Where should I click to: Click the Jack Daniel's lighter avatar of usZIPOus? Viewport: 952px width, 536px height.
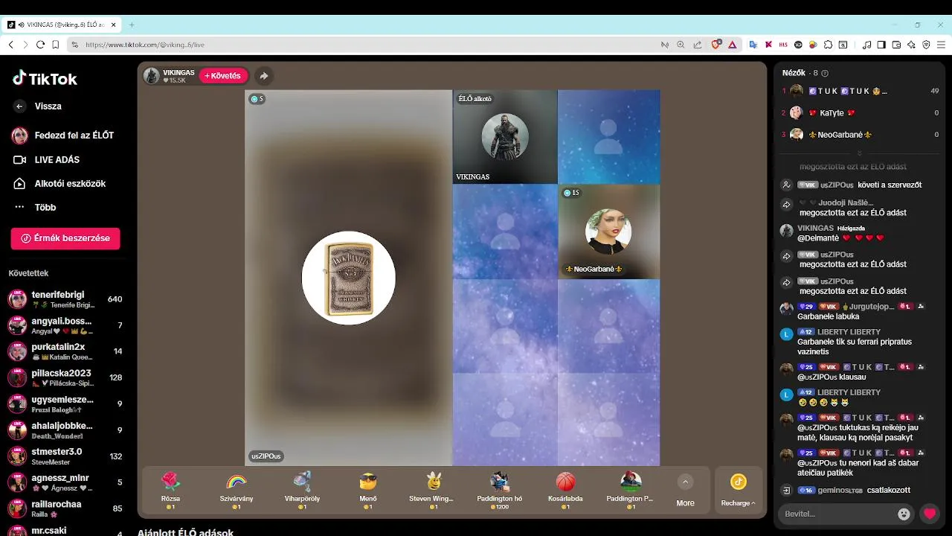[x=348, y=278]
